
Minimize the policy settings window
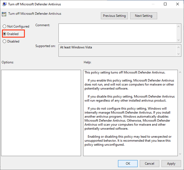click(153, 4)
